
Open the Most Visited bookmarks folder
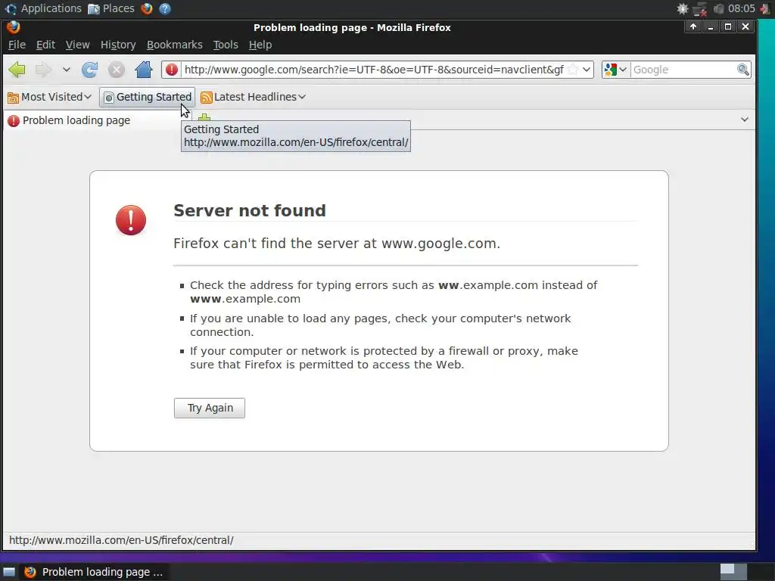coord(49,97)
